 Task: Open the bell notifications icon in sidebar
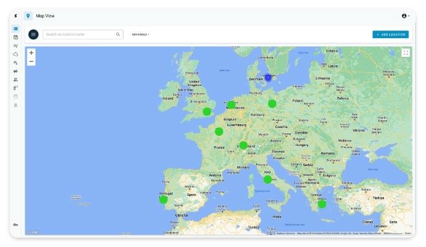16,105
